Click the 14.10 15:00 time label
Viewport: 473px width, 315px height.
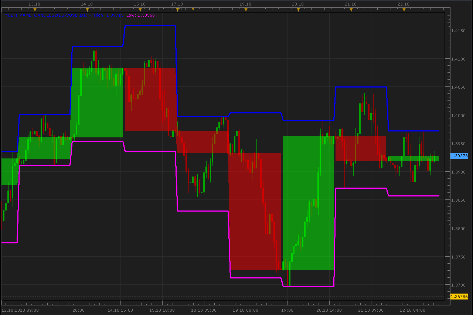pyautogui.click(x=120, y=310)
